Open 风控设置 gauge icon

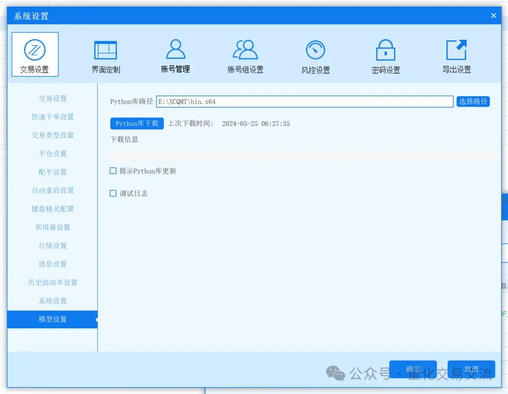point(316,50)
